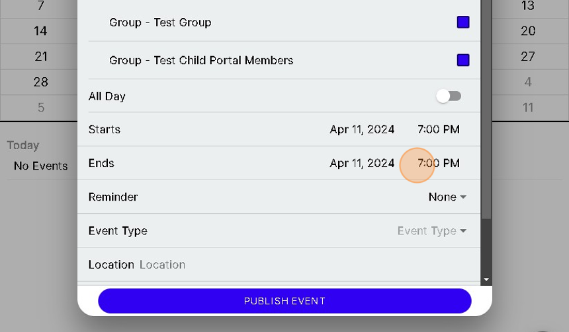Check Group - Test Child Portal Members checkbox
The image size is (569, 332).
coord(463,60)
